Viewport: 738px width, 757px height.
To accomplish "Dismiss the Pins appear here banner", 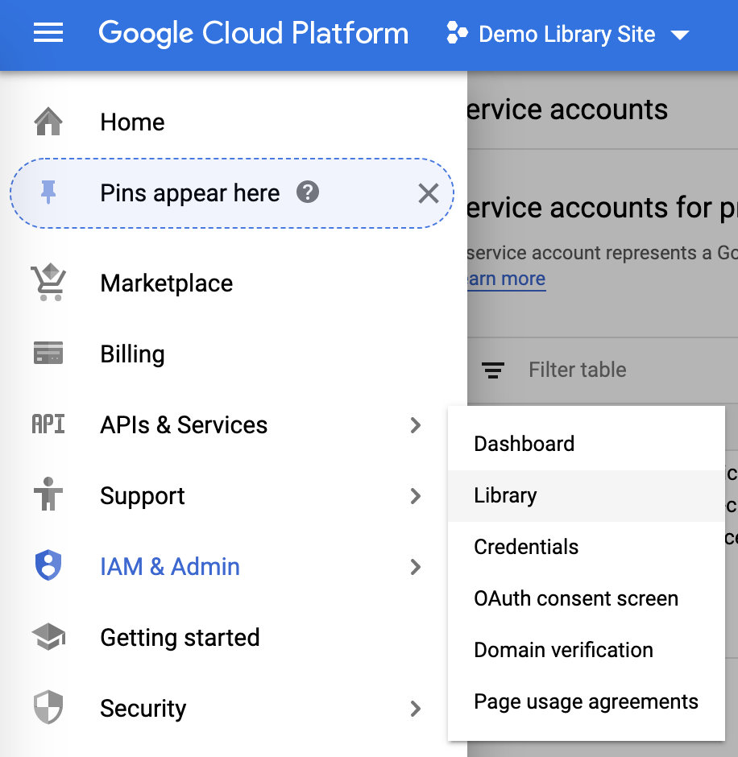I will 429,193.
